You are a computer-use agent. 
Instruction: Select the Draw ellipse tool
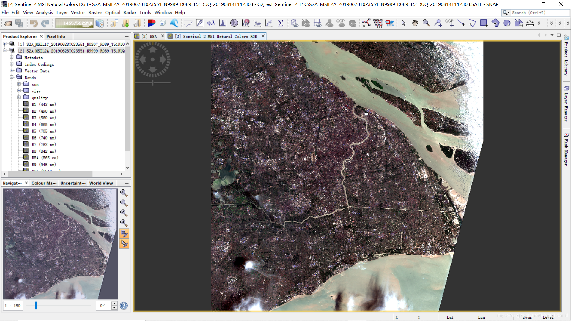507,23
